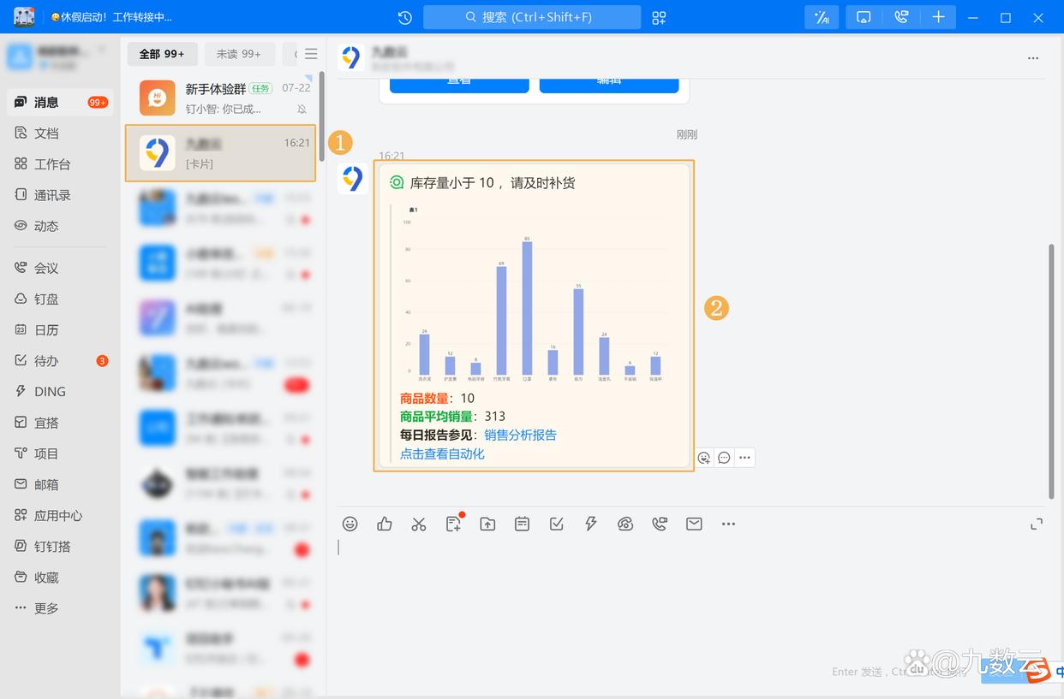Open the to-do task icon in the input toolbar

click(x=556, y=524)
